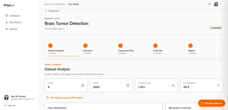Click the Imbalance ratio warning icon
Screen dimensions: 228x110
tap(173, 85)
